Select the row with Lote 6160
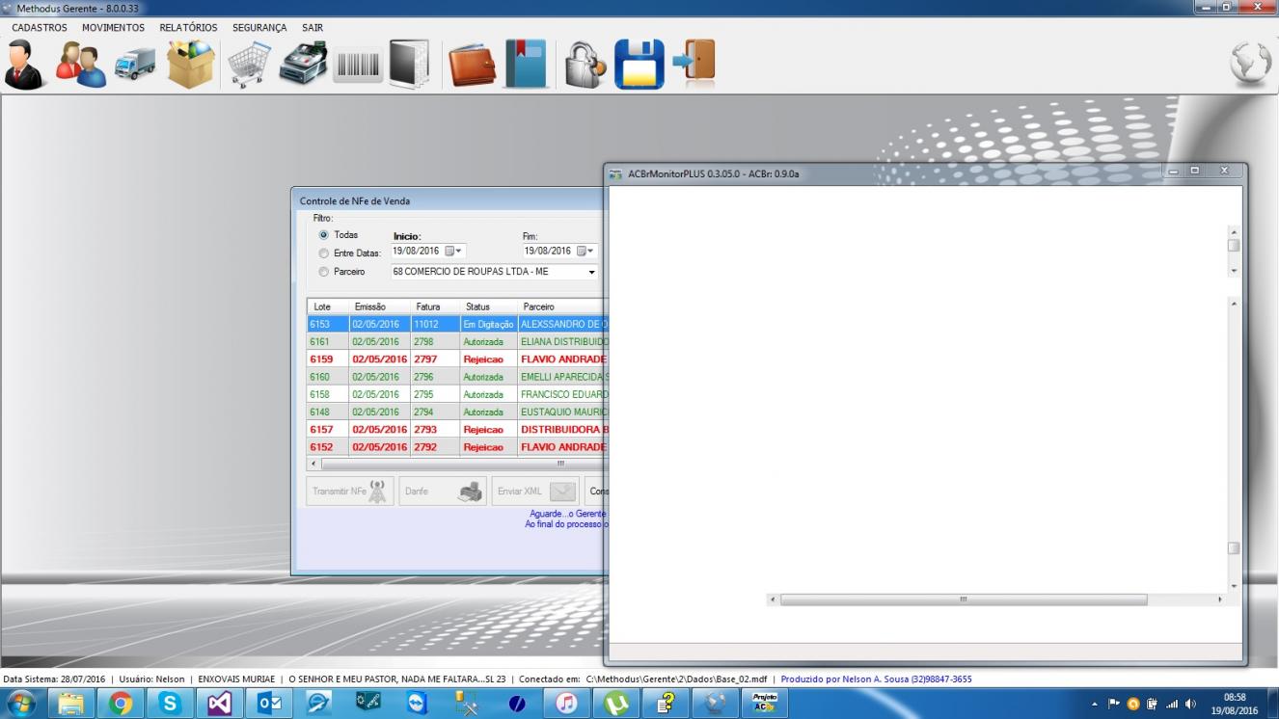The width and height of the screenshot is (1279, 719). [458, 377]
